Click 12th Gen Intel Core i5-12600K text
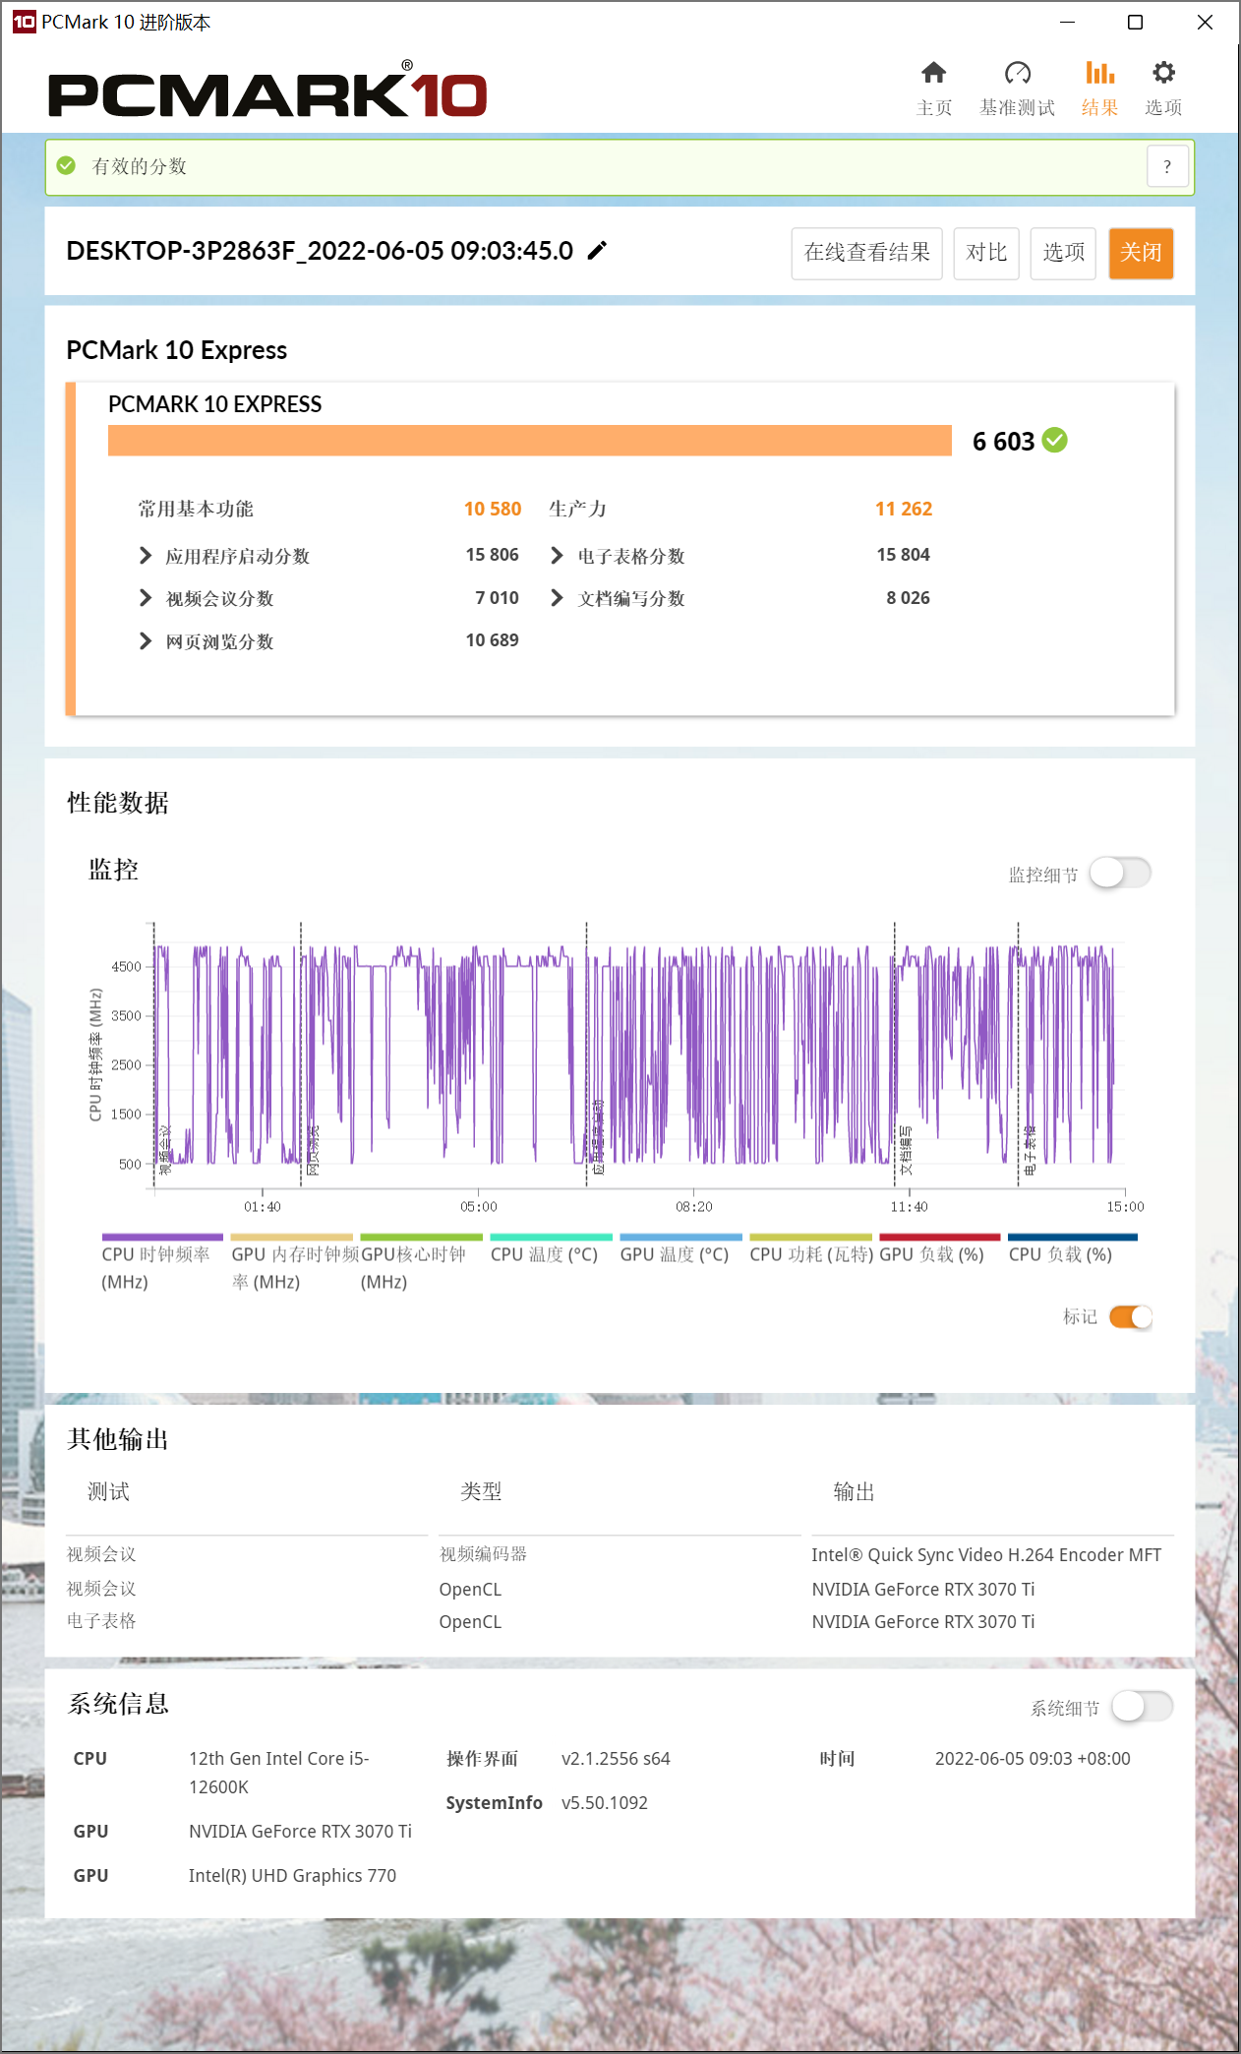 pyautogui.click(x=279, y=1773)
